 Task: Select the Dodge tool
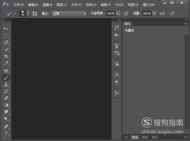point(6,119)
